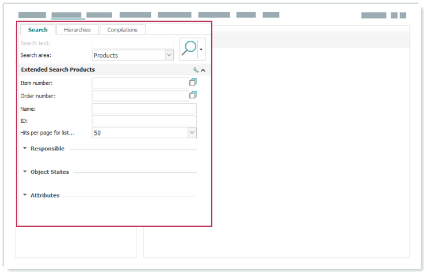Click the multi-value icon next to Item number
This screenshot has width=427, height=275.
tap(193, 82)
